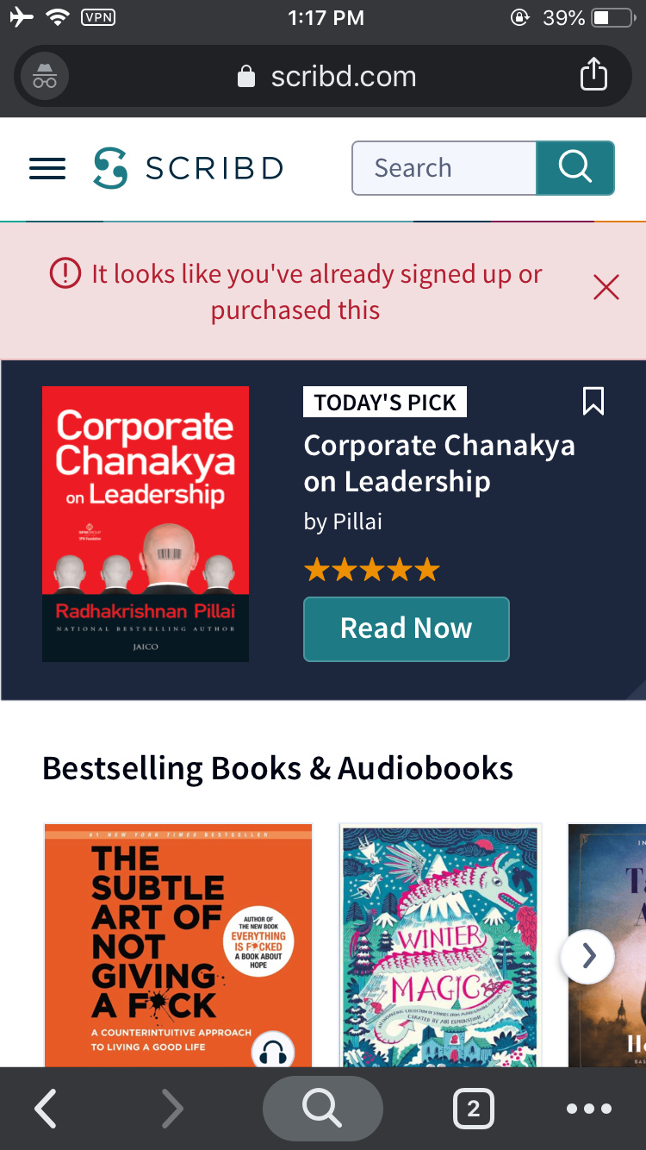Open the browser three-dots more menu
Screen dimensions: 646x1150
(589, 1109)
